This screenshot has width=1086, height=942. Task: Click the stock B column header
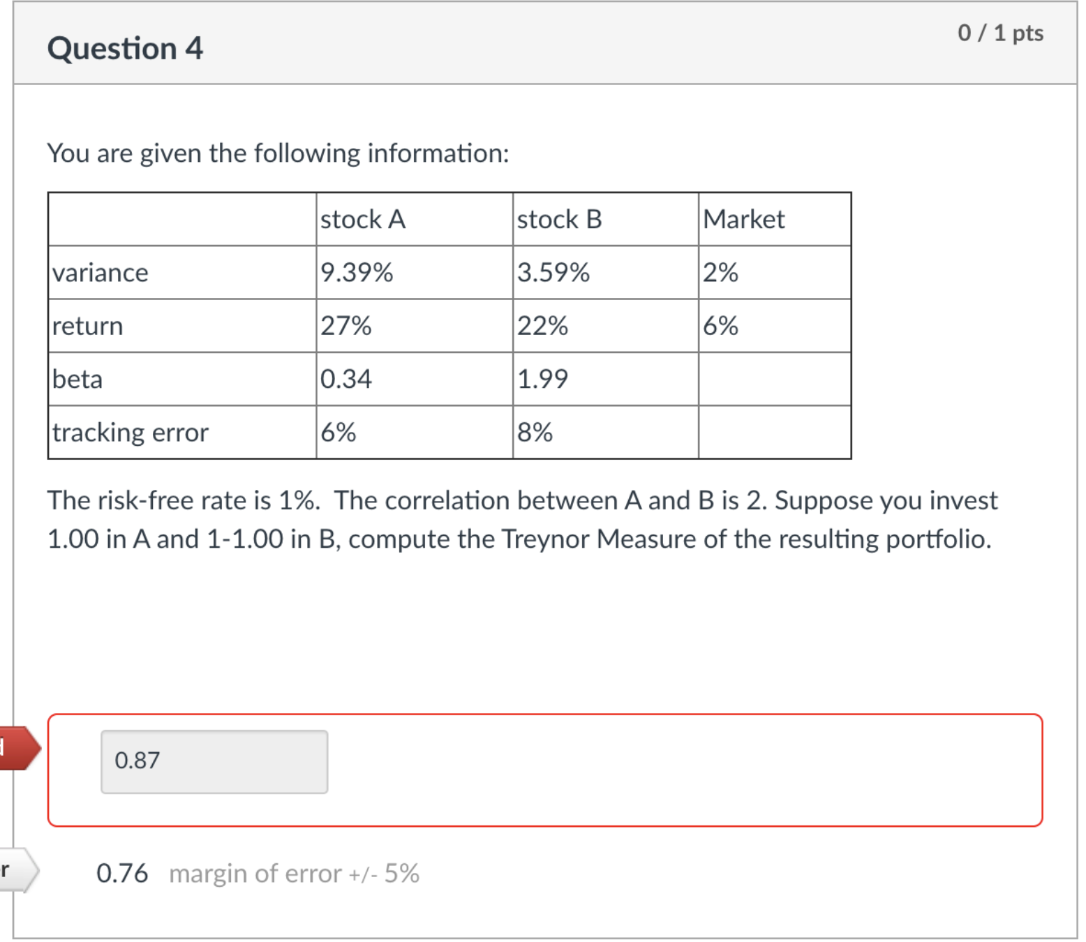pos(558,219)
